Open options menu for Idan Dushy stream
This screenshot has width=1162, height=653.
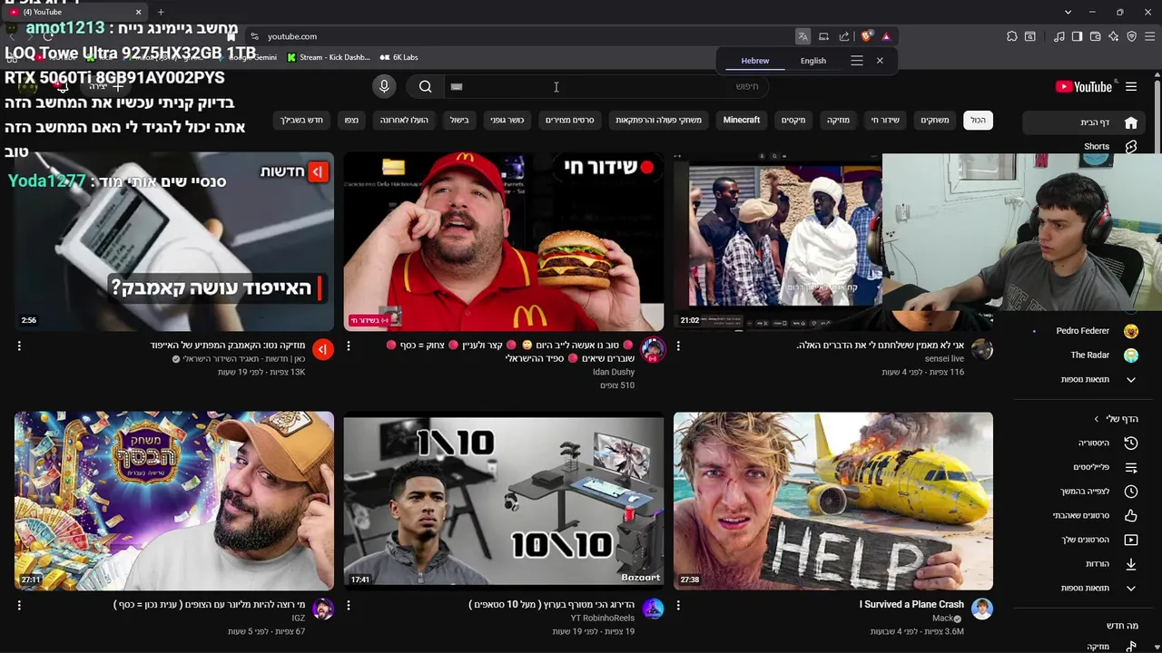tap(349, 346)
